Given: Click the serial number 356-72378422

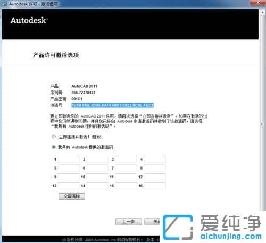Looking at the screenshot, I should coord(84,93).
